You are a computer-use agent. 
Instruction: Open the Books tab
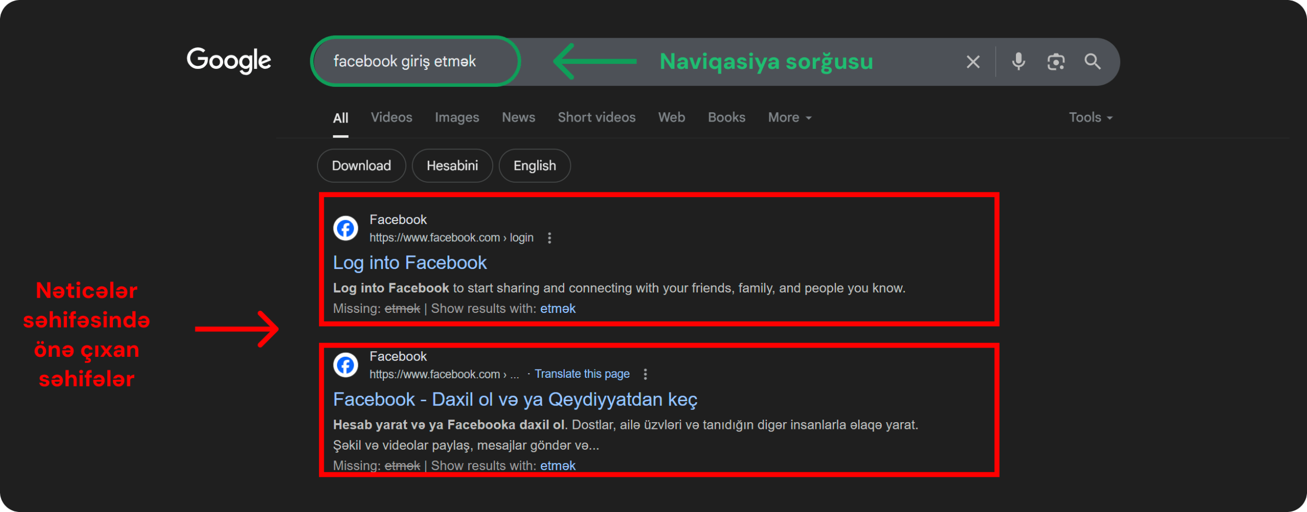[x=727, y=117]
